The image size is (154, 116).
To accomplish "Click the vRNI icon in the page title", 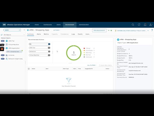I will pyautogui.click(x=28, y=30).
